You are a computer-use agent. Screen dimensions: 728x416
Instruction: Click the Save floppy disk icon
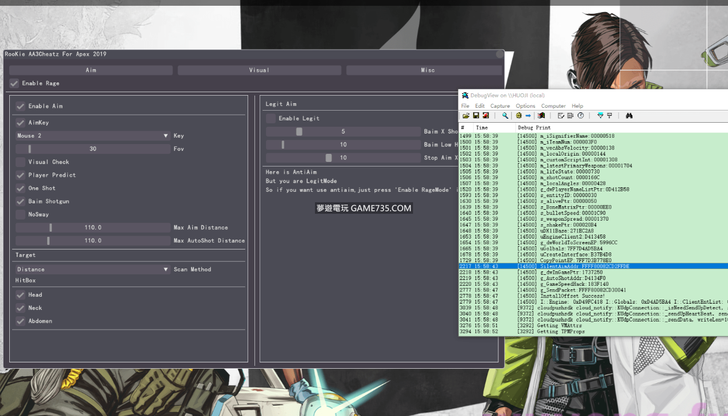point(476,116)
